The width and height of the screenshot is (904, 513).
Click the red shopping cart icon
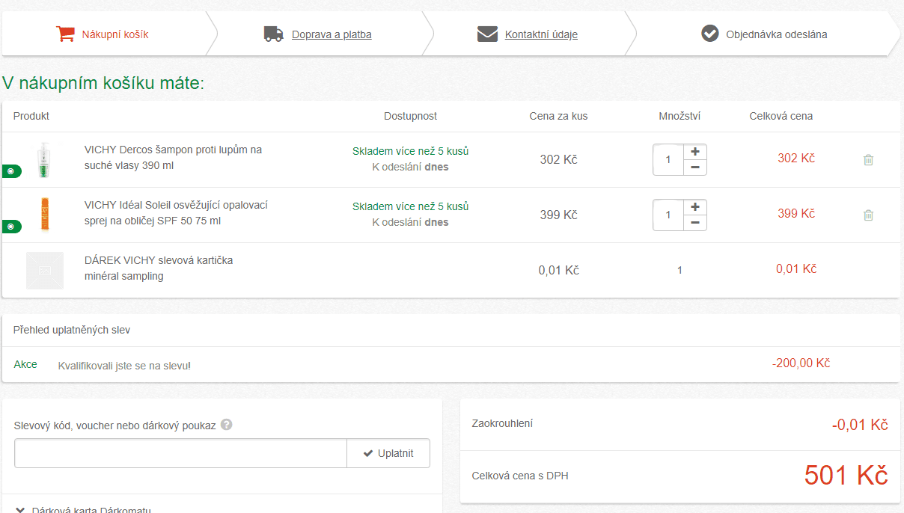(66, 34)
